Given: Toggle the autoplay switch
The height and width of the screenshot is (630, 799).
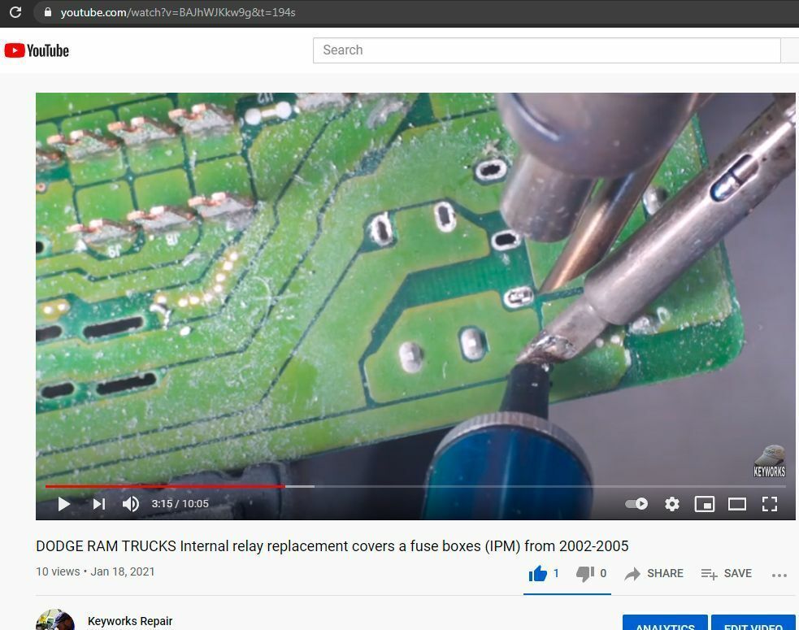Looking at the screenshot, I should pyautogui.click(x=636, y=504).
